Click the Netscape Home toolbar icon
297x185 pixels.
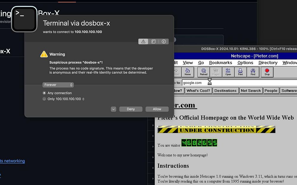(187, 72)
